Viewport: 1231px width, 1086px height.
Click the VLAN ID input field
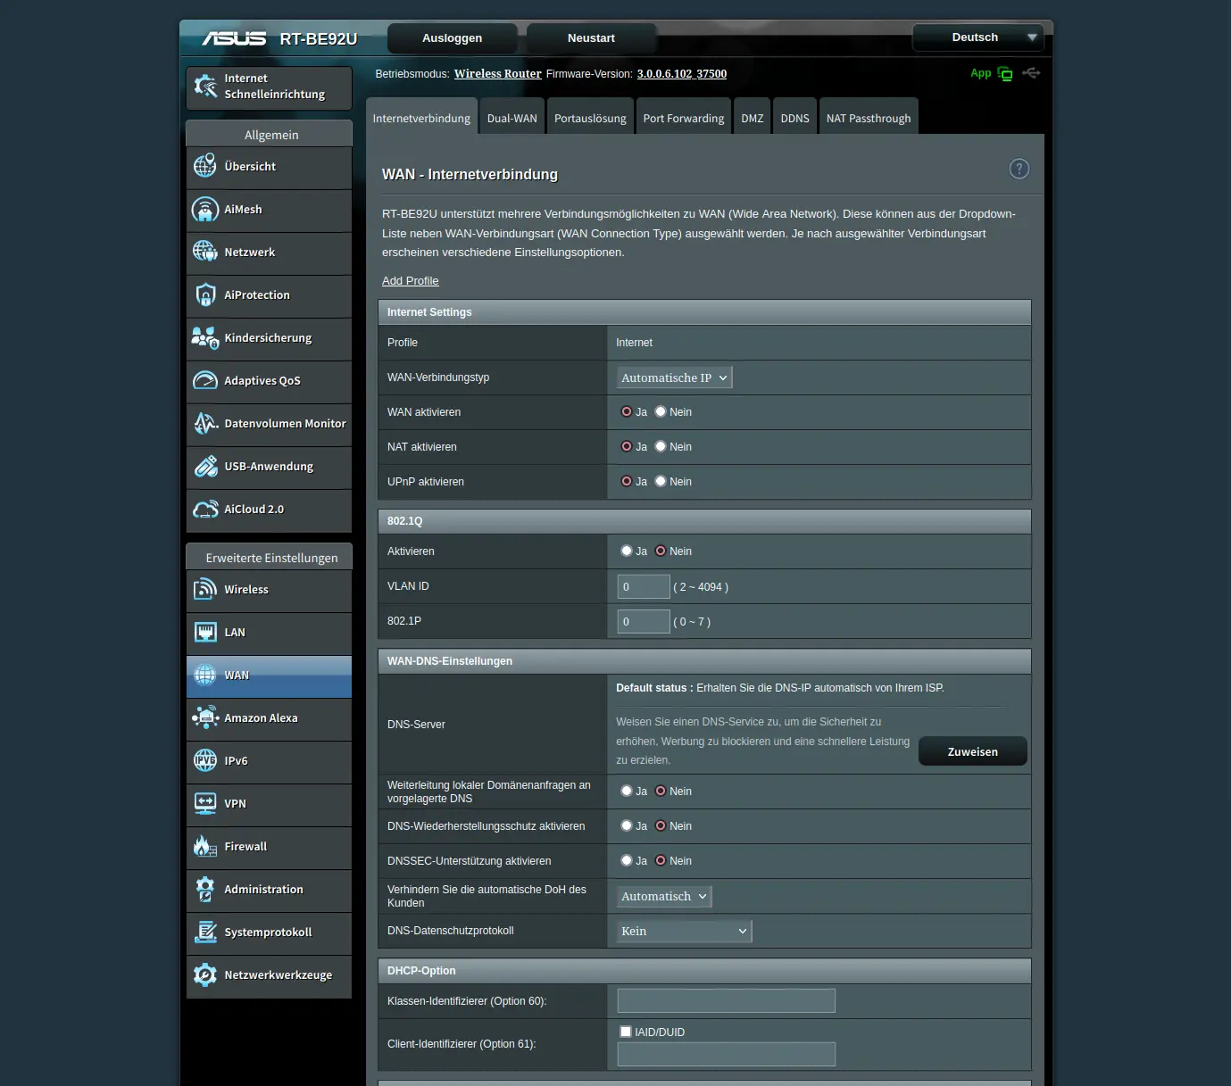click(x=643, y=587)
